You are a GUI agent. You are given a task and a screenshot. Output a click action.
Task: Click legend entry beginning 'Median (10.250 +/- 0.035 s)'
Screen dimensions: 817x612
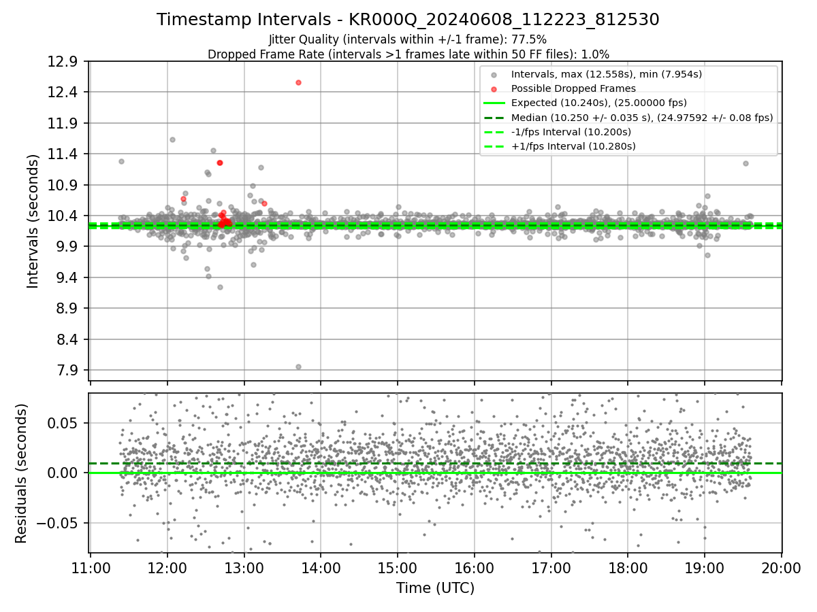pos(642,118)
